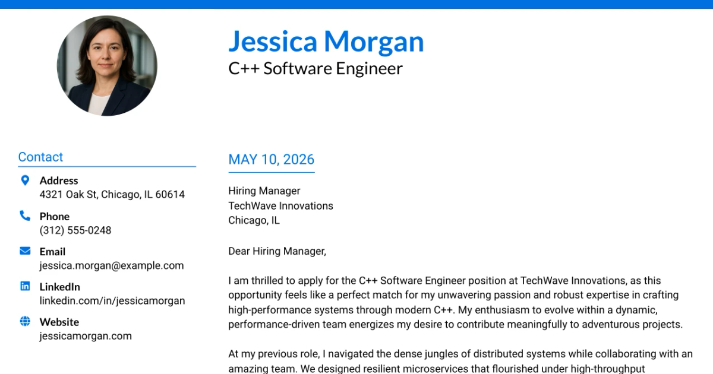Image resolution: width=713 pixels, height=374 pixels.
Task: Click the email jessica.morgan@example.com
Action: click(x=112, y=265)
